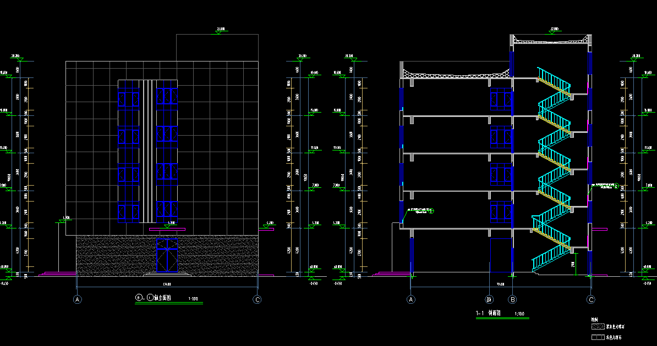
Task: Select the plain rectangular legend swatch
Action: (597, 337)
